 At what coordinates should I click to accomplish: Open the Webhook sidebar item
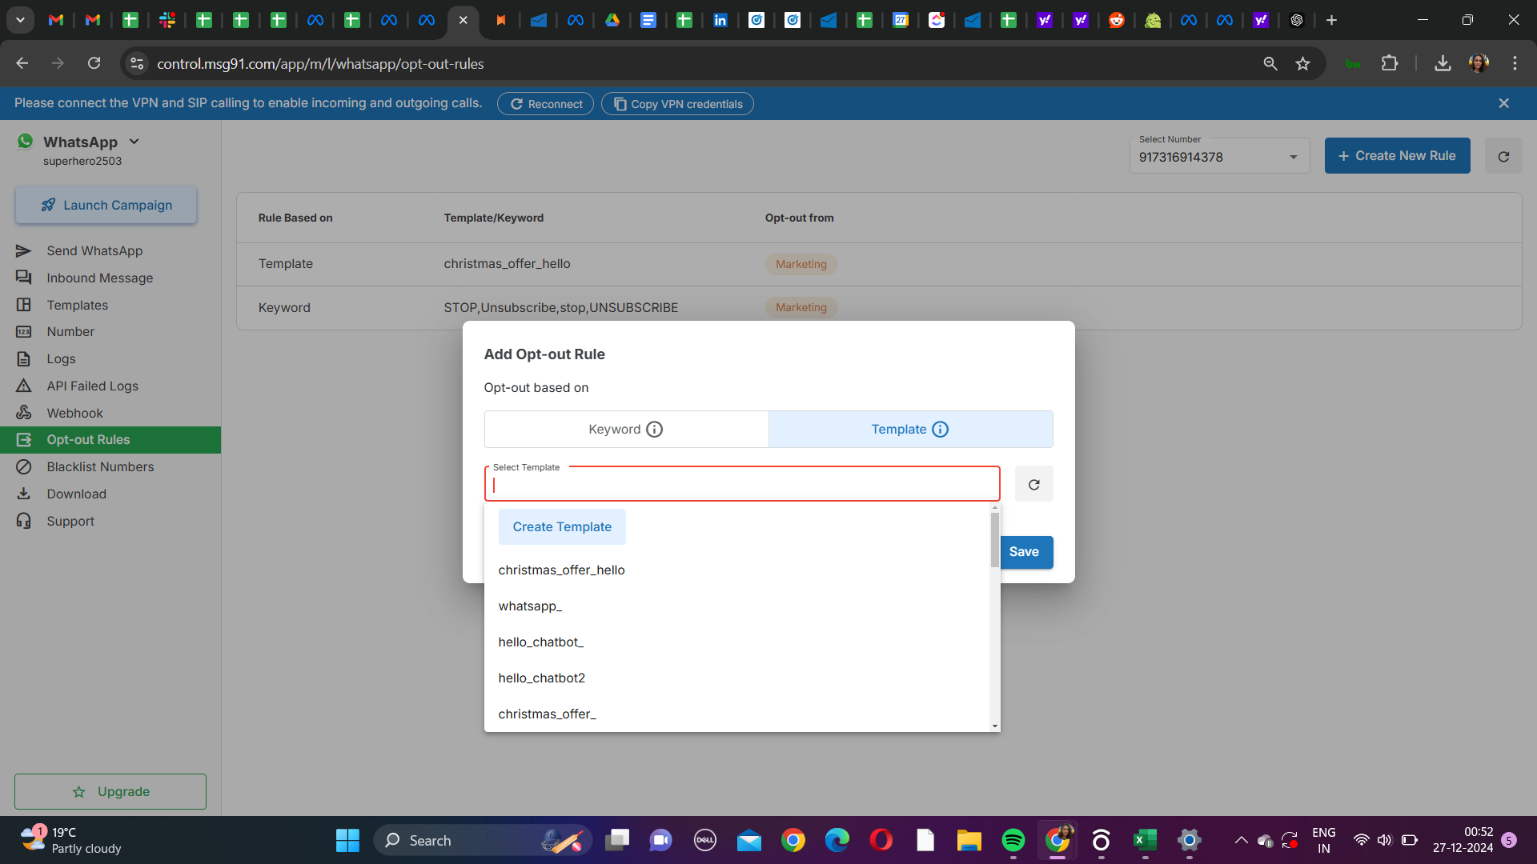click(x=74, y=414)
